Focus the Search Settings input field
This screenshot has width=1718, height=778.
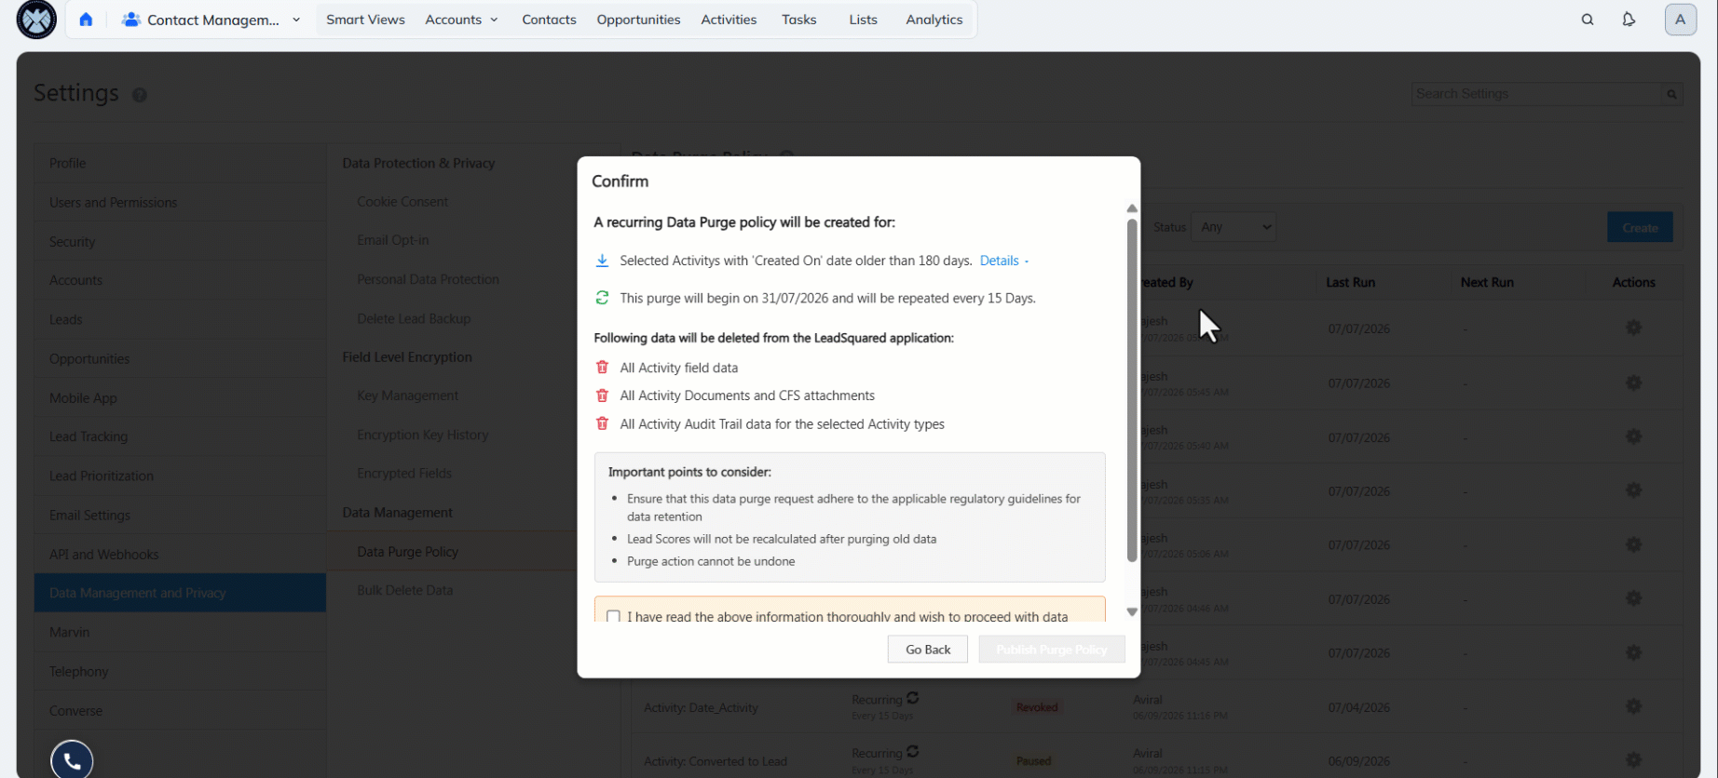[x=1536, y=94]
